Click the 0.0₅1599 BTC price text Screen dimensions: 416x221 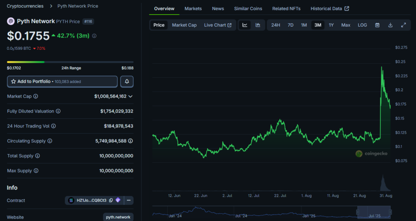(19, 49)
